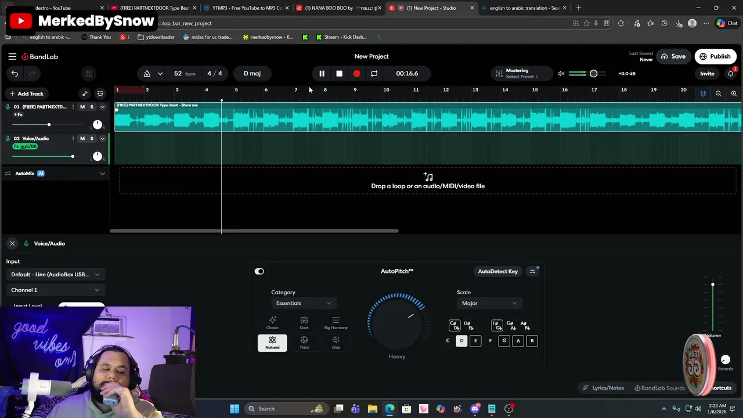This screenshot has width=743, height=418.
Task: Close the Voice/Audio panel
Action: 12,243
